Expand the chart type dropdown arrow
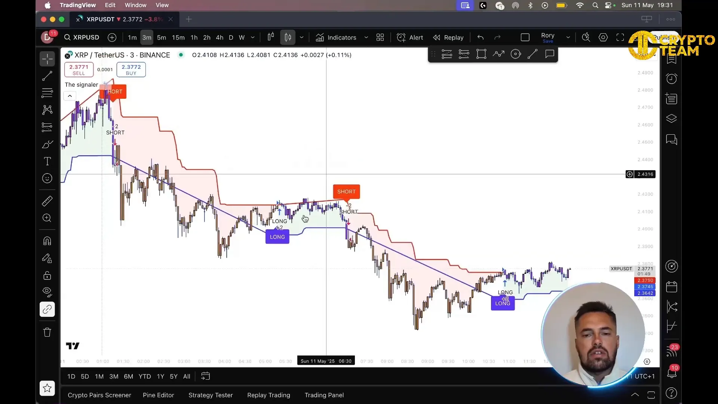Screen dimensions: 718x404 pos(301,37)
